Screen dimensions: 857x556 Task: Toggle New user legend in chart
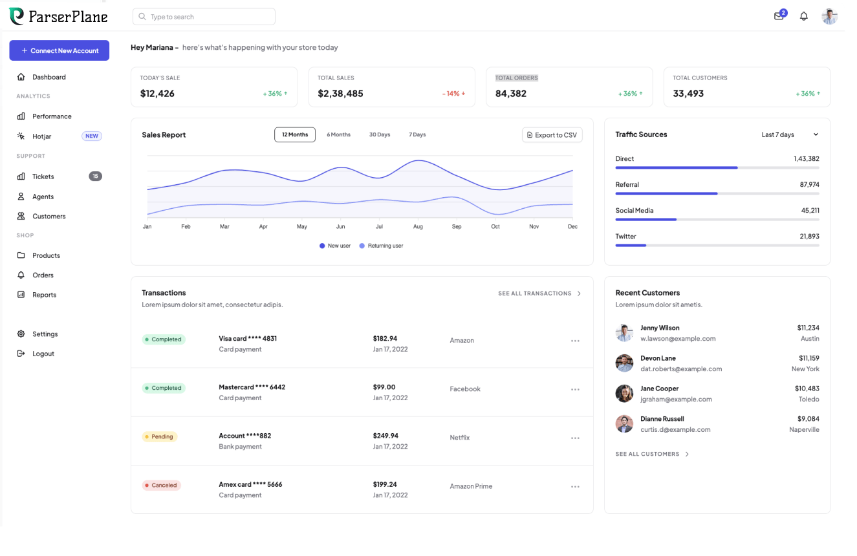pyautogui.click(x=335, y=246)
